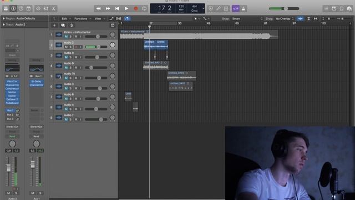The width and height of the screenshot is (355, 200).
Task: Click the Audio 7 track waveform icon
Action: (x=59, y=117)
